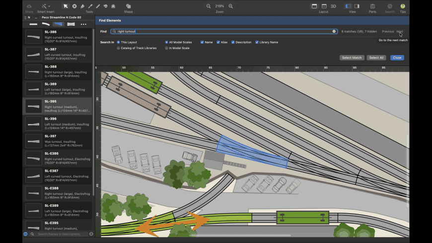Clear the Find field text
The image size is (432, 243).
click(x=334, y=31)
